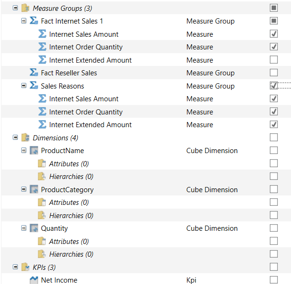Click the Net Income KPI chart icon
Viewport: 291px width, 284px height.
33,280
